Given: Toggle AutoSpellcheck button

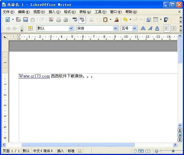Looking at the screenshot, I should [82, 20].
